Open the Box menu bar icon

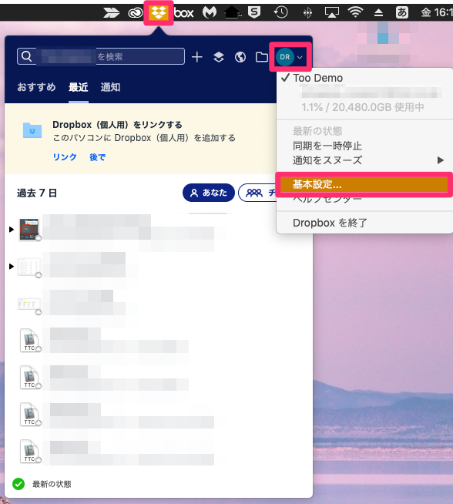tap(184, 12)
